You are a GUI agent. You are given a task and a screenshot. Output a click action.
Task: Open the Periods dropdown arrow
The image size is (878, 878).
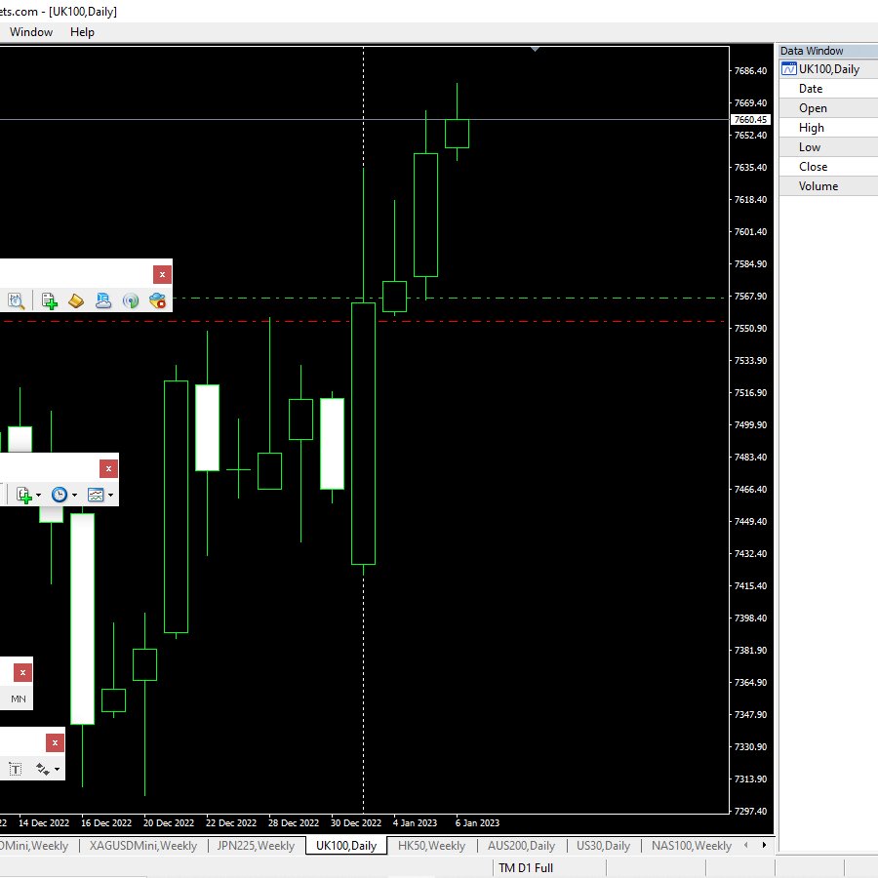point(74,495)
